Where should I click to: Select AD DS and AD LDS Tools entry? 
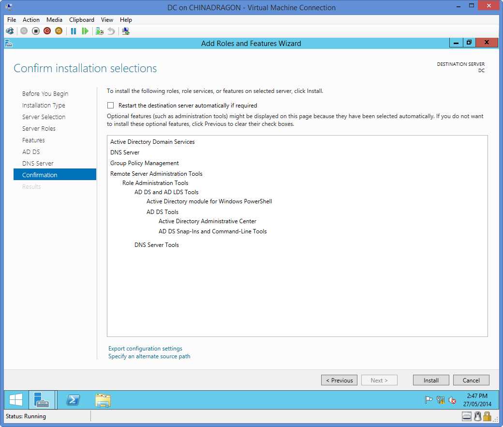[x=166, y=192]
